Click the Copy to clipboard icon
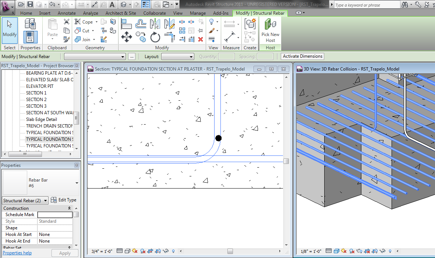 click(x=66, y=31)
